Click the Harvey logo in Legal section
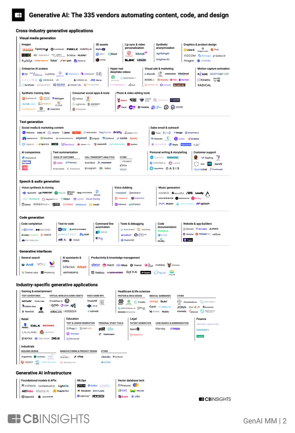295x433 pixels. coord(160,329)
